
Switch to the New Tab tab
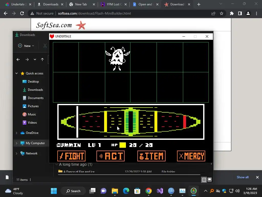point(81,4)
